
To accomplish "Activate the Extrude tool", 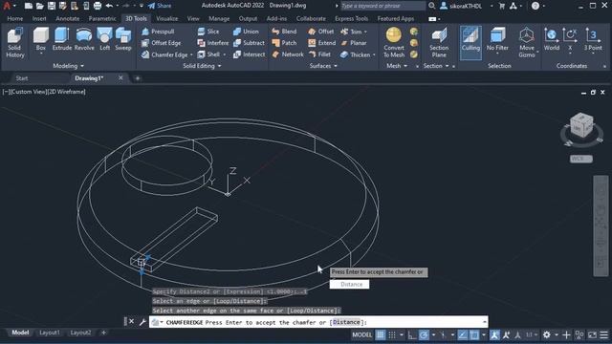I will [61, 39].
